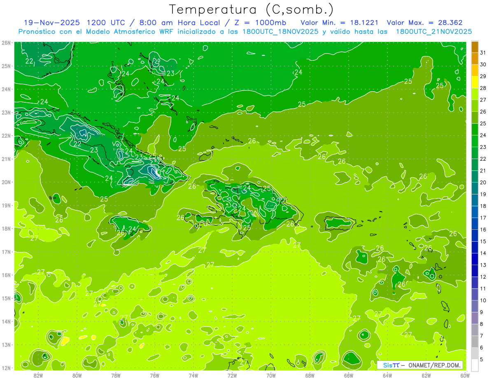Click the '80W' longitude axis label
This screenshot has width=494, height=381.
click(x=77, y=375)
